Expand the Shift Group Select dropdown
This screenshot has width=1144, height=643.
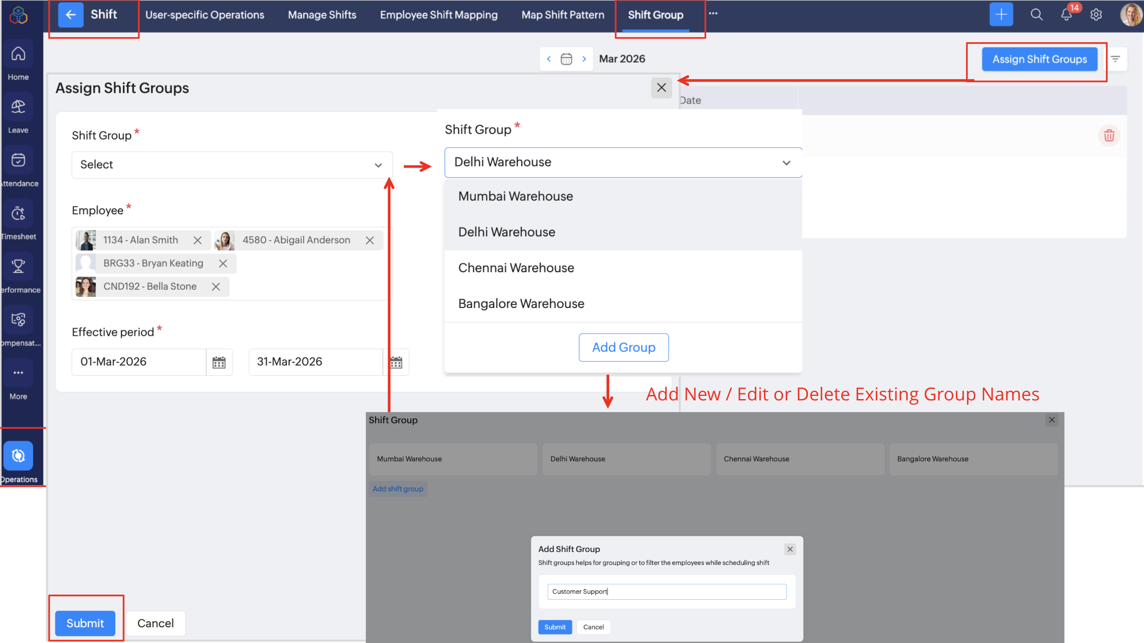pos(232,165)
